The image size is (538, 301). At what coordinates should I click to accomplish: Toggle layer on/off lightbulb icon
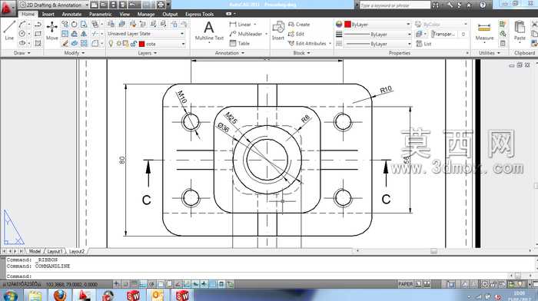coord(111,44)
